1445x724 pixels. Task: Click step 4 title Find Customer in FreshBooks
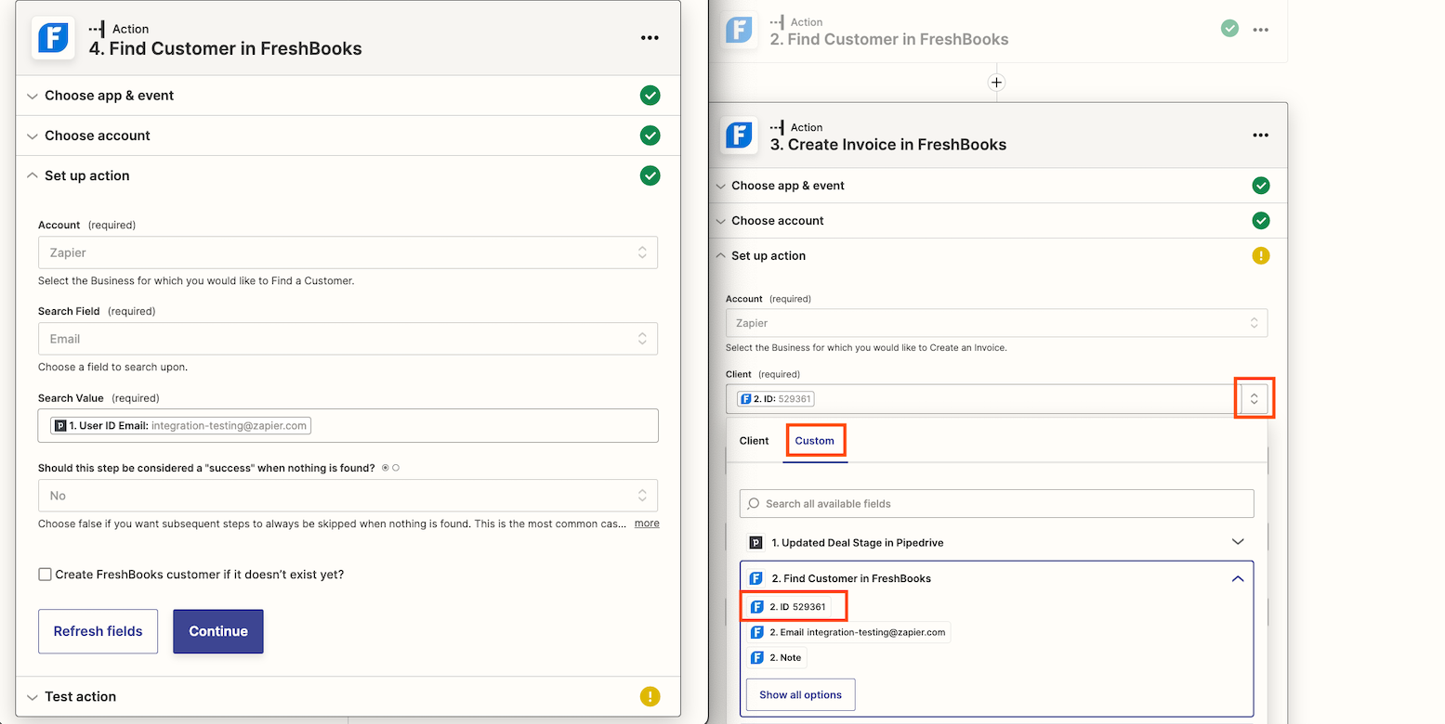[x=226, y=48]
